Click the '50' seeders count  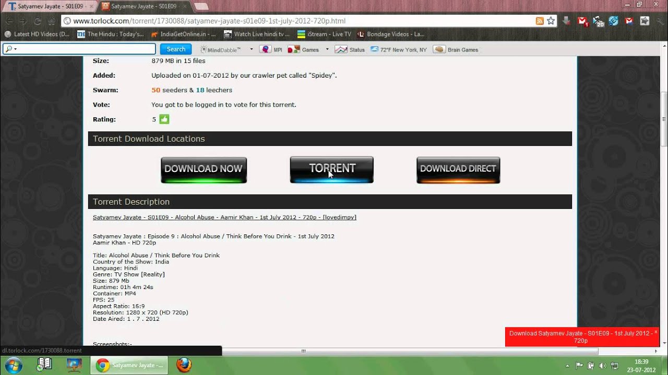pos(156,90)
